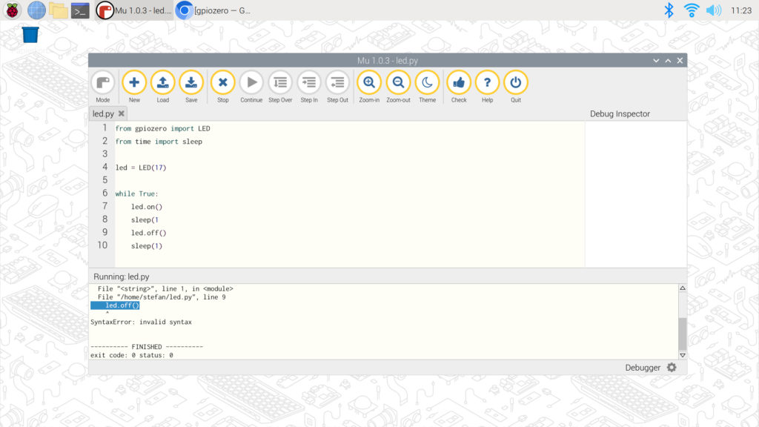Viewport: 759px width, 427px height.
Task: Step Over the current line
Action: pyautogui.click(x=280, y=83)
